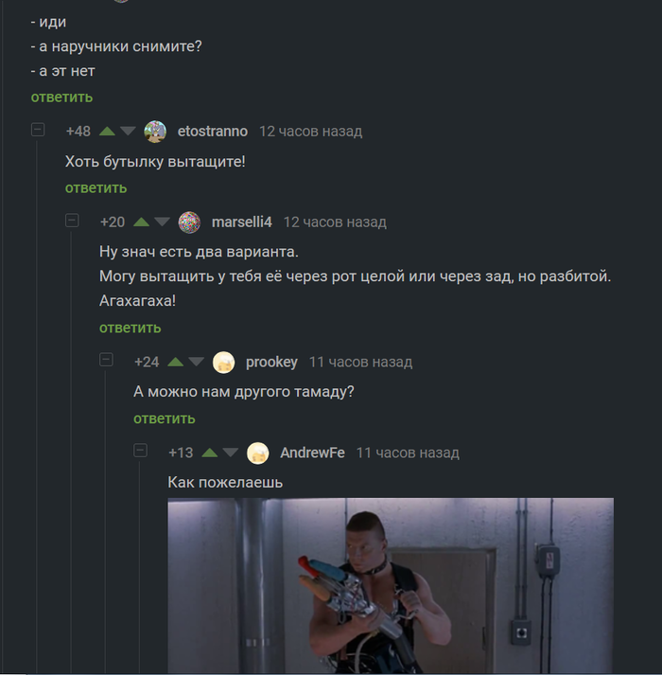
Task: Open AndrewFe username link
Action: pyautogui.click(x=313, y=453)
